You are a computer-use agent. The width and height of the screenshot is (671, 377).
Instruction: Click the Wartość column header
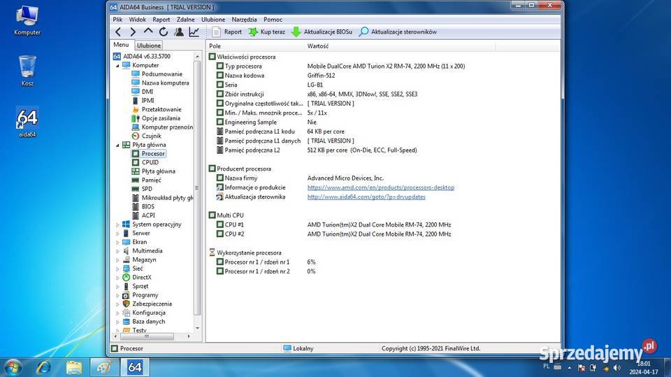[400, 46]
